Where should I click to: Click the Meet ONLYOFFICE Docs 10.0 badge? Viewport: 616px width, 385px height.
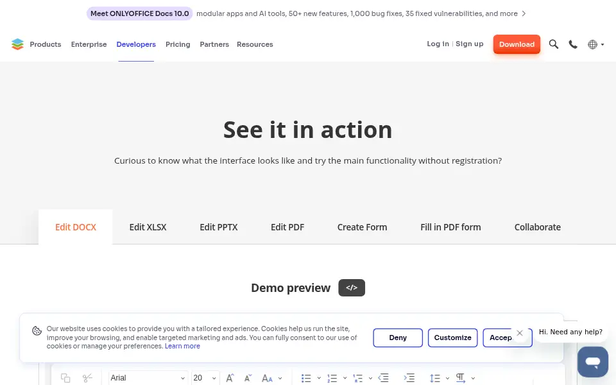tap(139, 13)
